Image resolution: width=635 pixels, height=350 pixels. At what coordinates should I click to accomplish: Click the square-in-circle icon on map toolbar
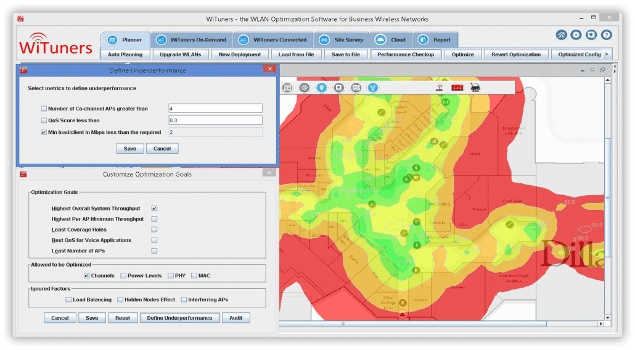pyautogui.click(x=338, y=88)
